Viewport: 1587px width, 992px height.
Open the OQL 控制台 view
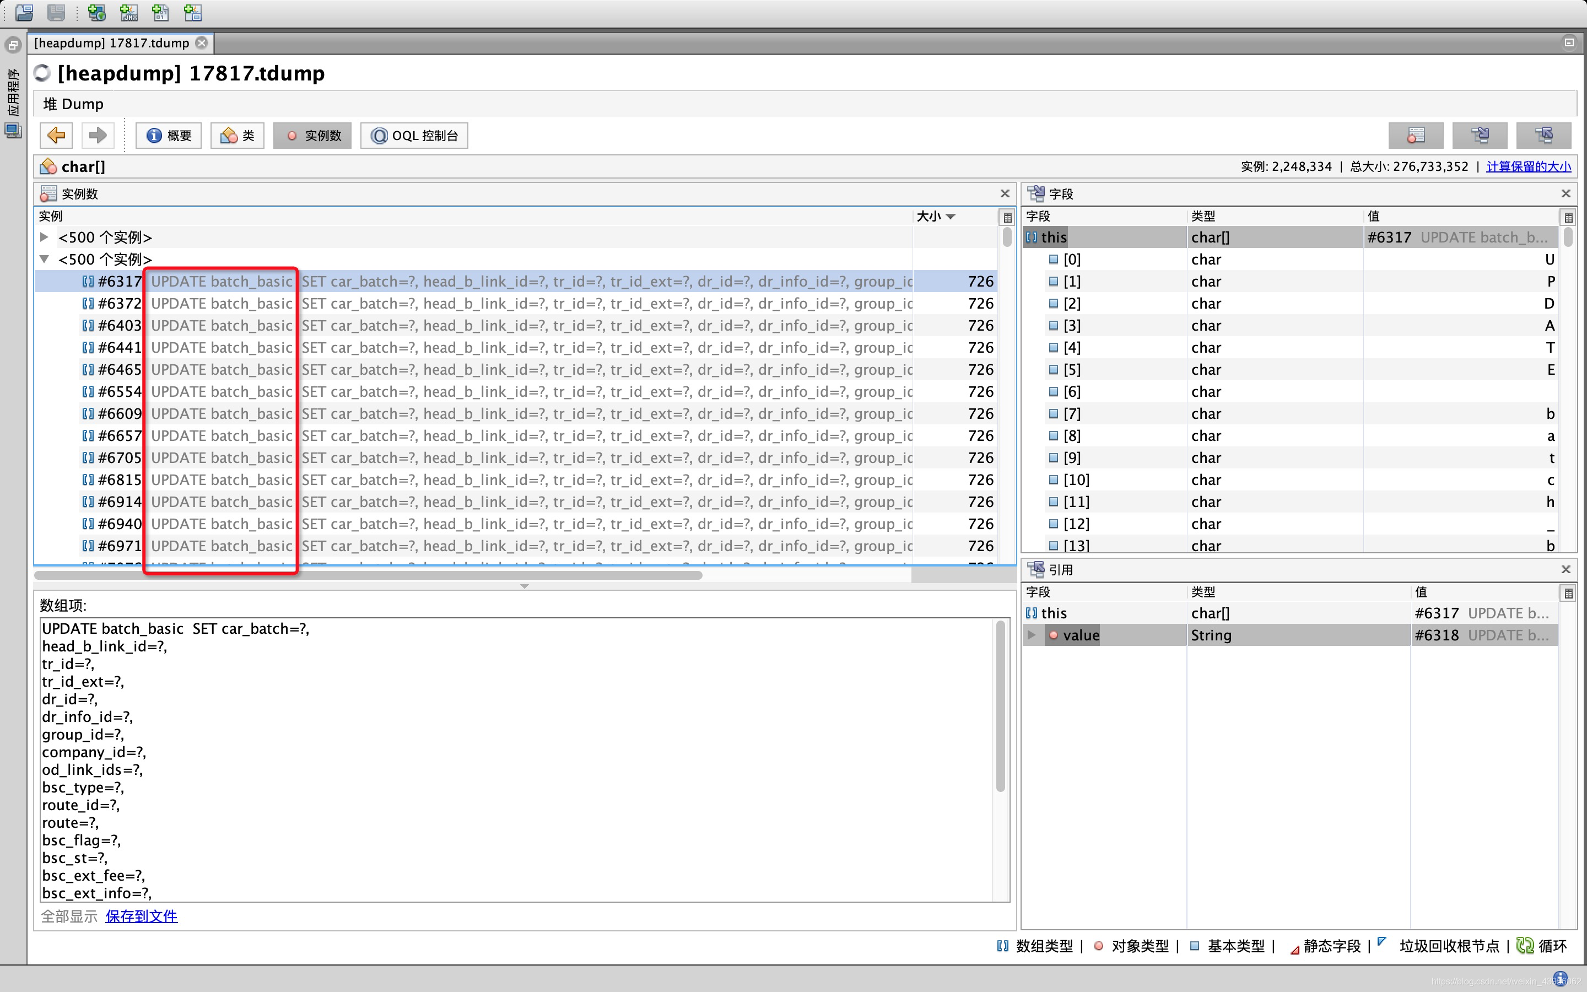(x=414, y=136)
